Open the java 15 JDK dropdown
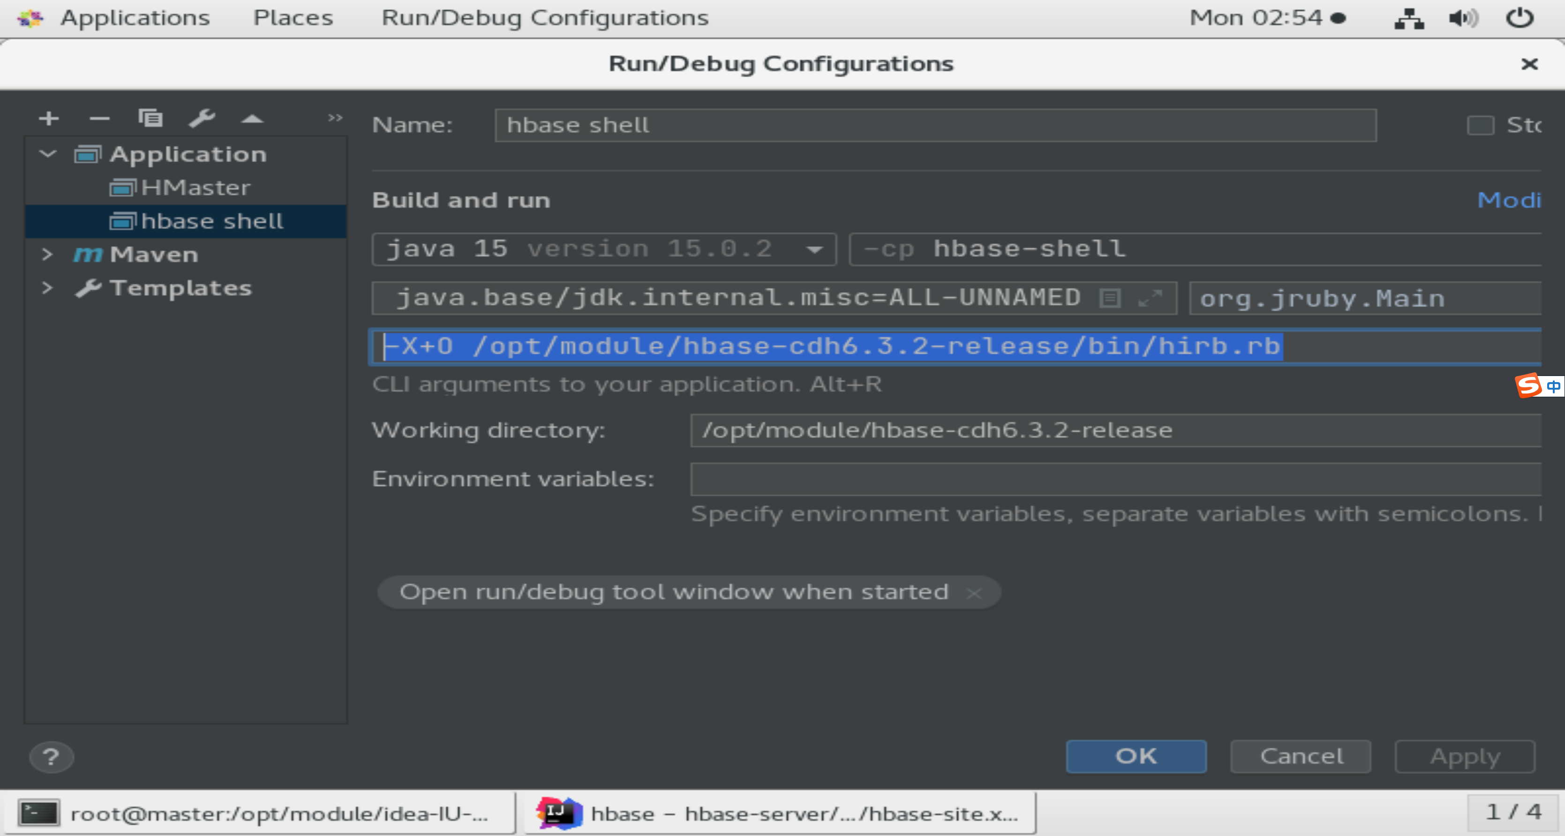The height and width of the screenshot is (836, 1565). (x=814, y=249)
